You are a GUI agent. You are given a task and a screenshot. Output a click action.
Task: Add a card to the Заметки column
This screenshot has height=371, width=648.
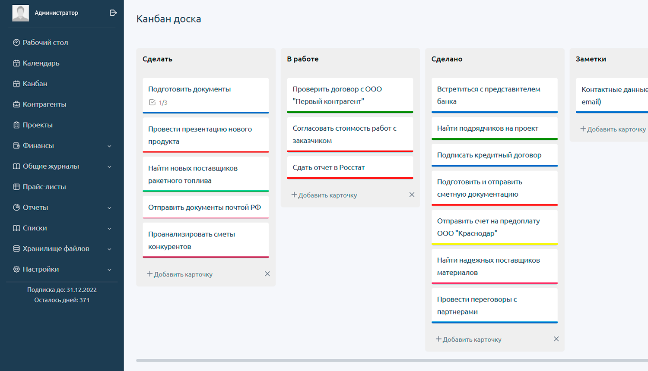coord(613,129)
